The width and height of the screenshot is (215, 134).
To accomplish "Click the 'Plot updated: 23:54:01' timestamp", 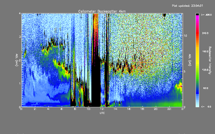I will coord(187,6).
